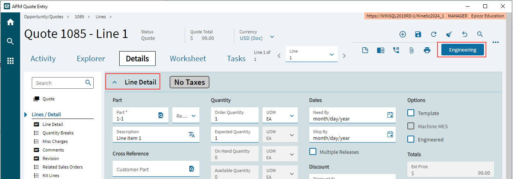Select the Details tab
Viewport: 513px width, 179px height.
coord(137,59)
